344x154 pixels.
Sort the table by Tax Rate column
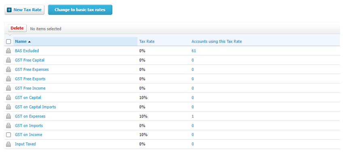coord(147,42)
